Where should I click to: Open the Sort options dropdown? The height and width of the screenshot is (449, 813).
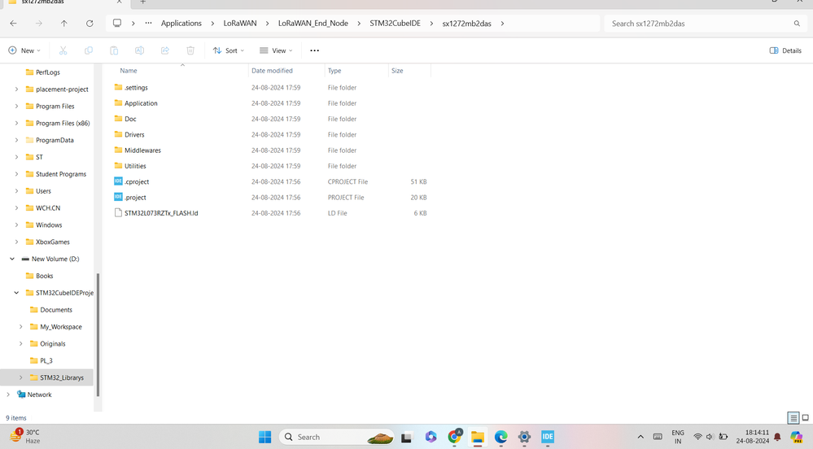228,50
